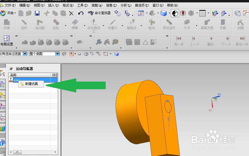Viewport: 249px width, 156px height.
Task: Choose 新建仿真 from the context menu
Action: click(31, 84)
